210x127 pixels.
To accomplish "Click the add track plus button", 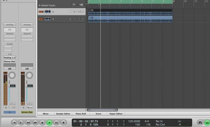I will tap(74, 5).
